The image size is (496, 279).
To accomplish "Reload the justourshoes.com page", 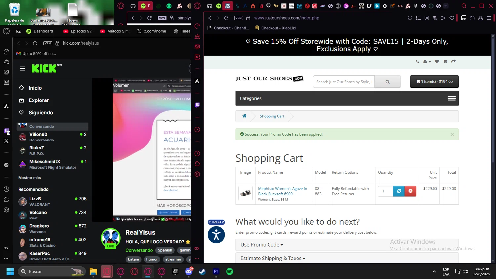I will pos(226,18).
